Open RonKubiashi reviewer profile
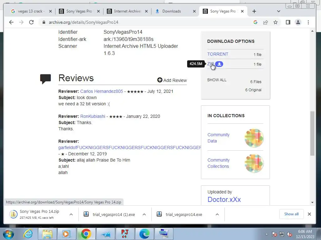The width and height of the screenshot is (321, 240). coord(93,116)
